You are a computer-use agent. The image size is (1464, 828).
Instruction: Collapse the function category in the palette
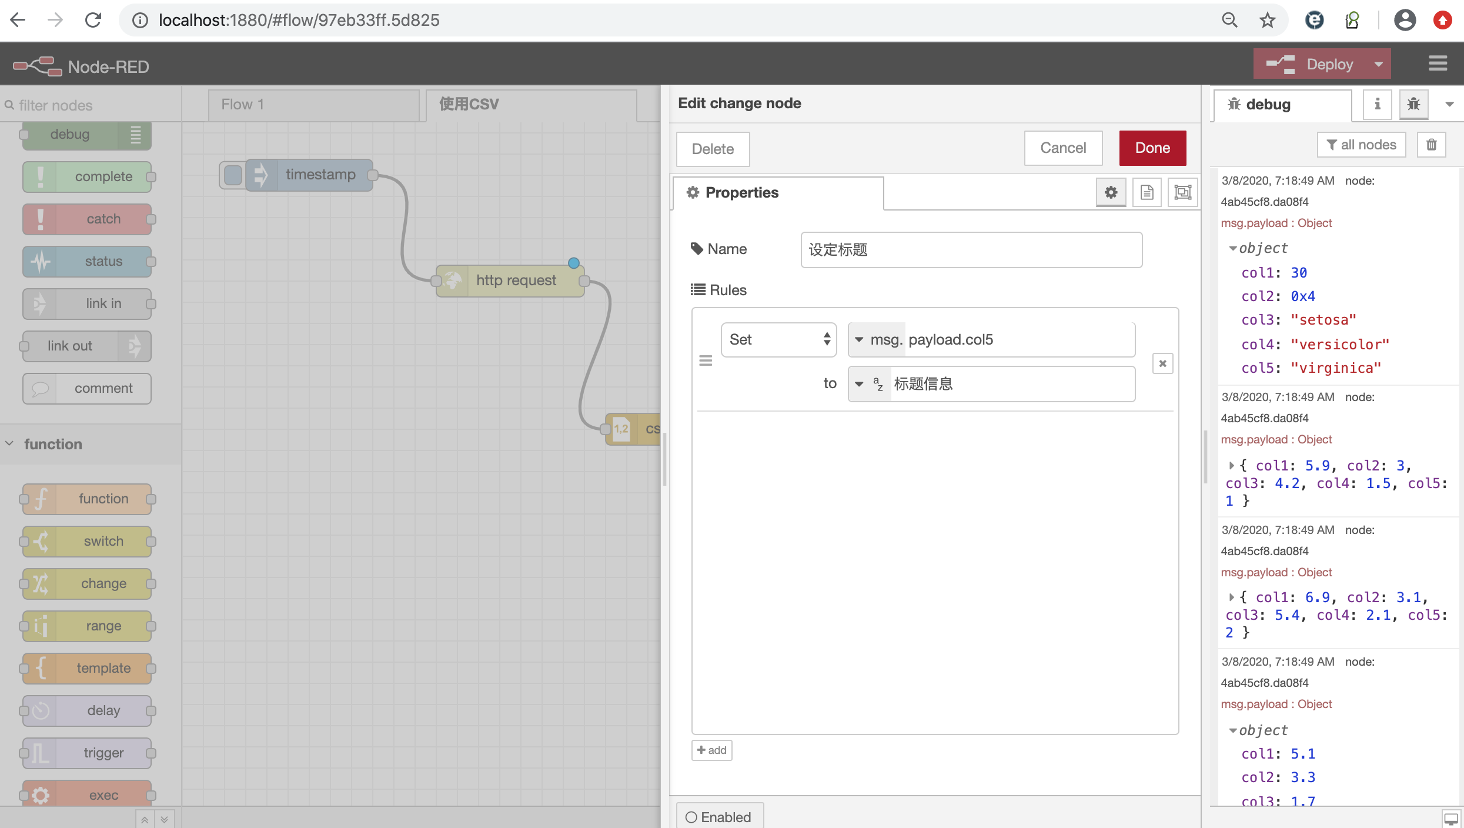[x=8, y=443]
